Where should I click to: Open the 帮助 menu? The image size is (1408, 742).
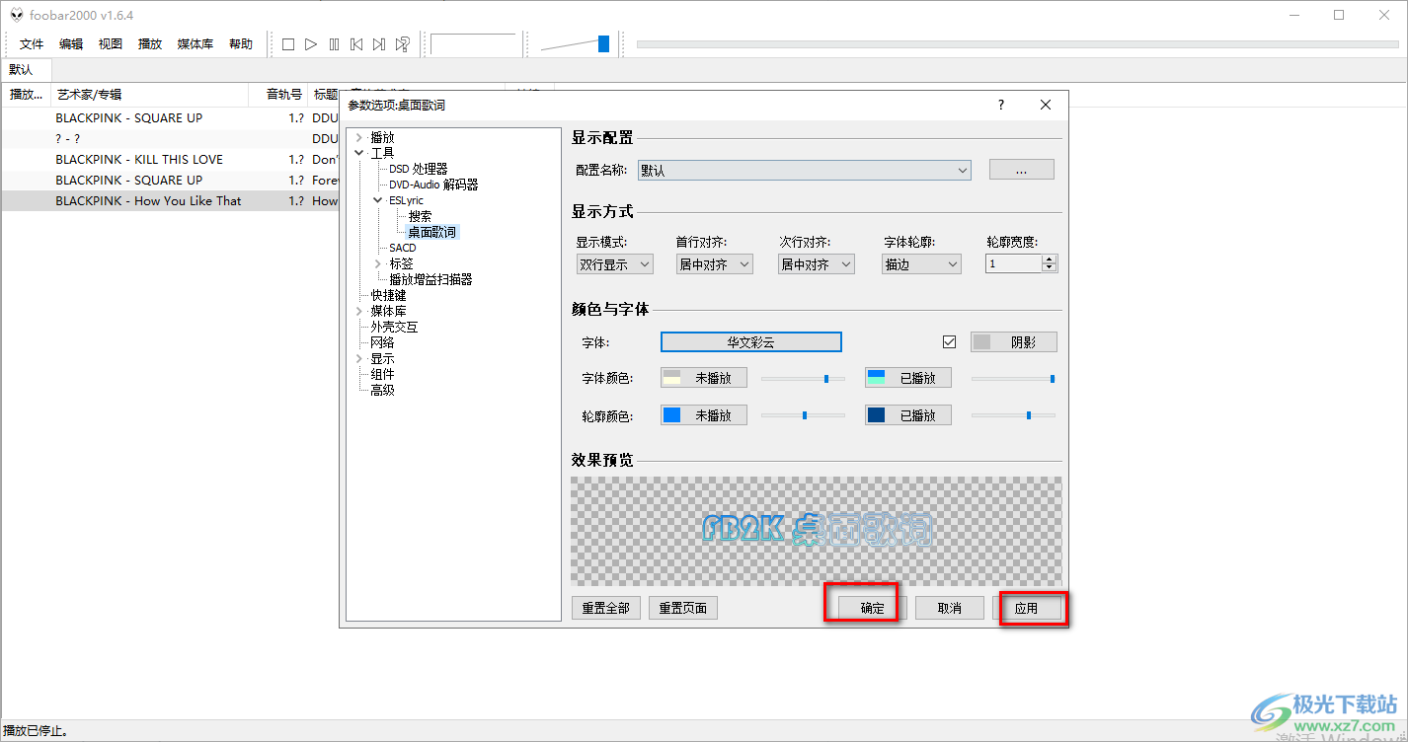(x=241, y=44)
